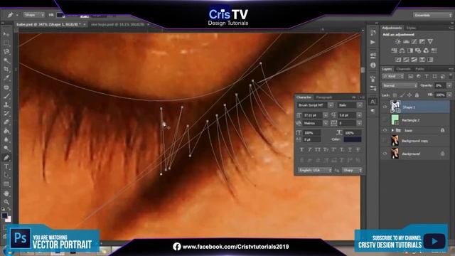455x256 pixels.
Task: Open the Actions panel play icon
Action: coord(373,43)
